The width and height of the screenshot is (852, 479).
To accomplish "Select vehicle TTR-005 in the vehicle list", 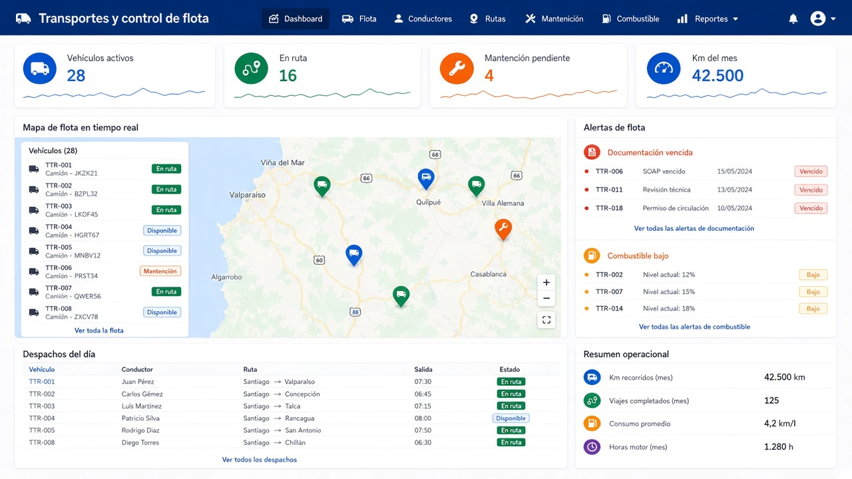I will point(105,251).
